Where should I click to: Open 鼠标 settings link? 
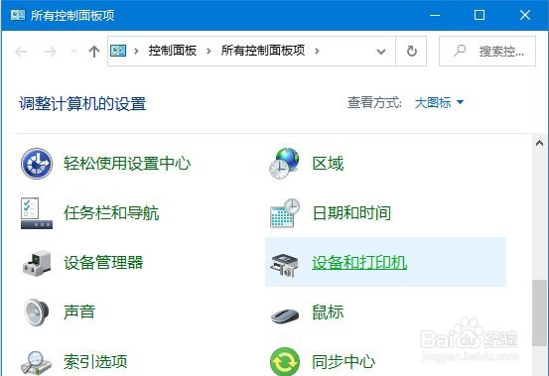tap(328, 312)
